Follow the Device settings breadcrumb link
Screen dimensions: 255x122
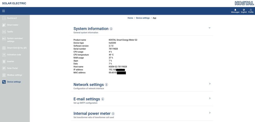[x=143, y=18]
